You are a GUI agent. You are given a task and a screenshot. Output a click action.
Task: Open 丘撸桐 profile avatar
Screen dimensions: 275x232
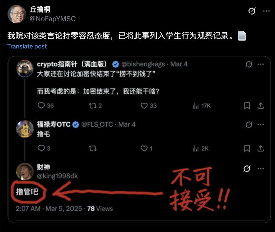[17, 14]
